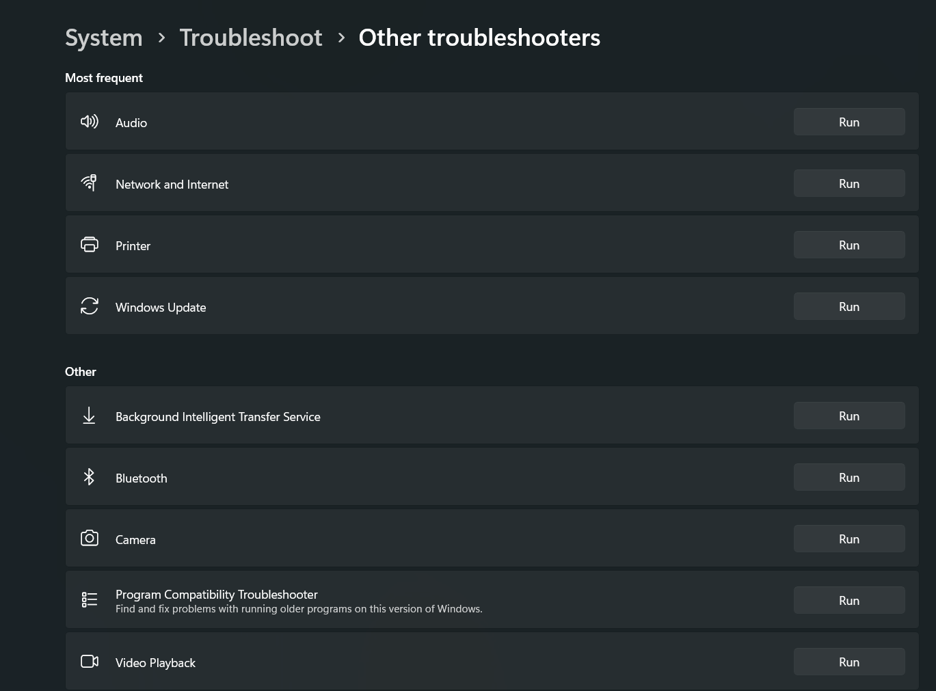Click the Bluetooth icon
This screenshot has width=936, height=691.
[89, 476]
